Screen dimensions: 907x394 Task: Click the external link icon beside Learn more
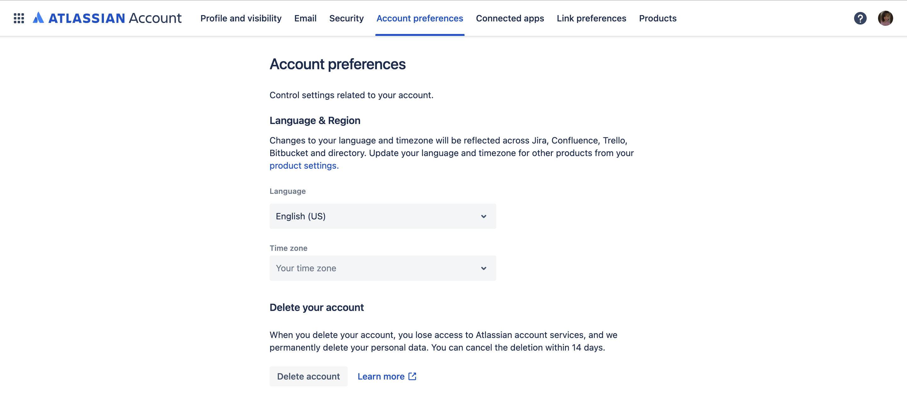click(412, 376)
